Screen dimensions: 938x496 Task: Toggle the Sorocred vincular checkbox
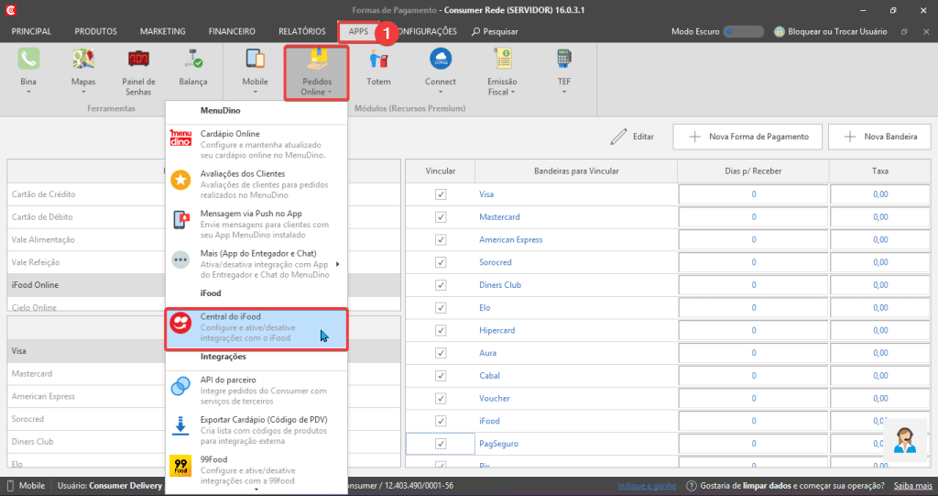click(x=441, y=262)
